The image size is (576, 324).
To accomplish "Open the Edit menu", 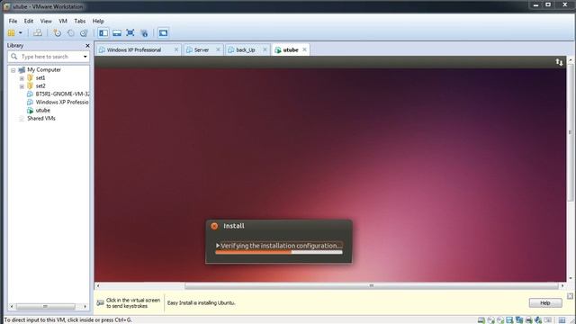I will point(29,21).
